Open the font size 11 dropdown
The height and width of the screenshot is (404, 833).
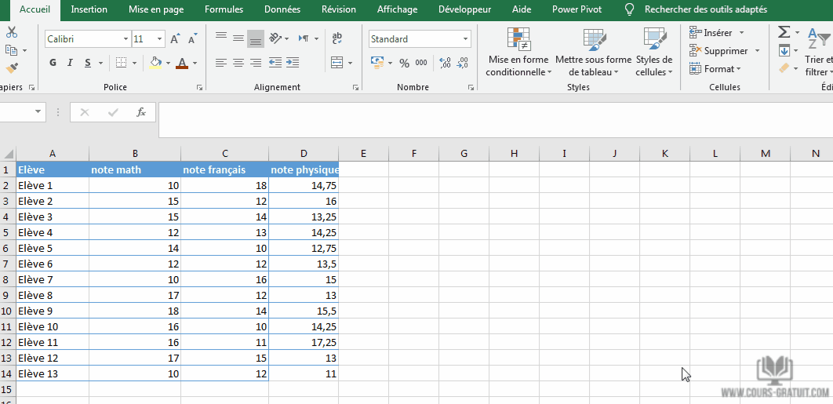[x=159, y=38]
